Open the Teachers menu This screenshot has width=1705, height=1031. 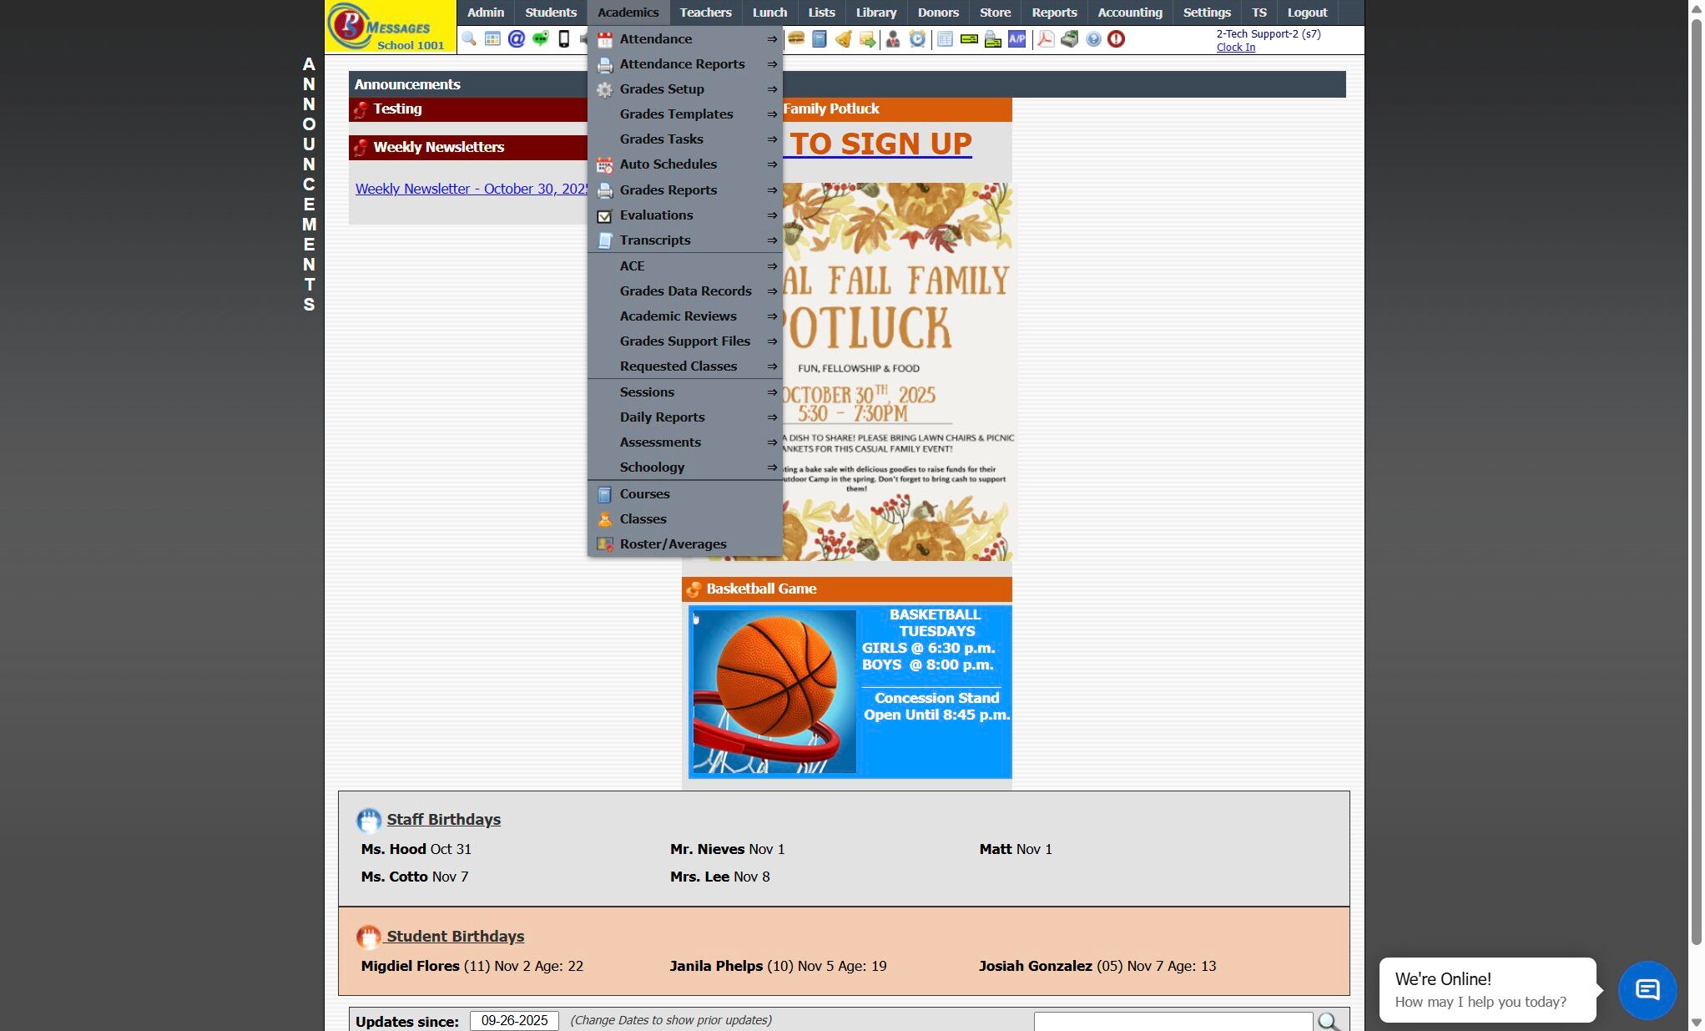[705, 13]
